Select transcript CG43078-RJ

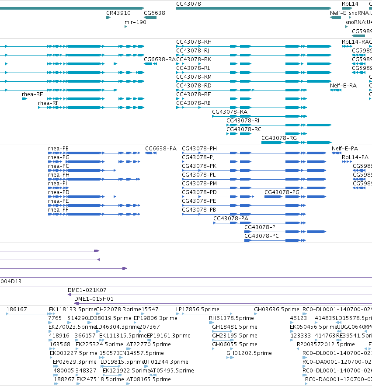[x=254, y=55]
